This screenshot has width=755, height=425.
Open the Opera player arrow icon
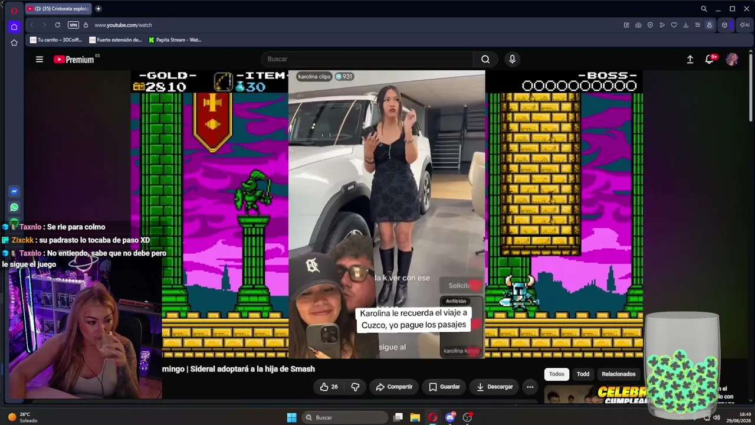(x=662, y=25)
